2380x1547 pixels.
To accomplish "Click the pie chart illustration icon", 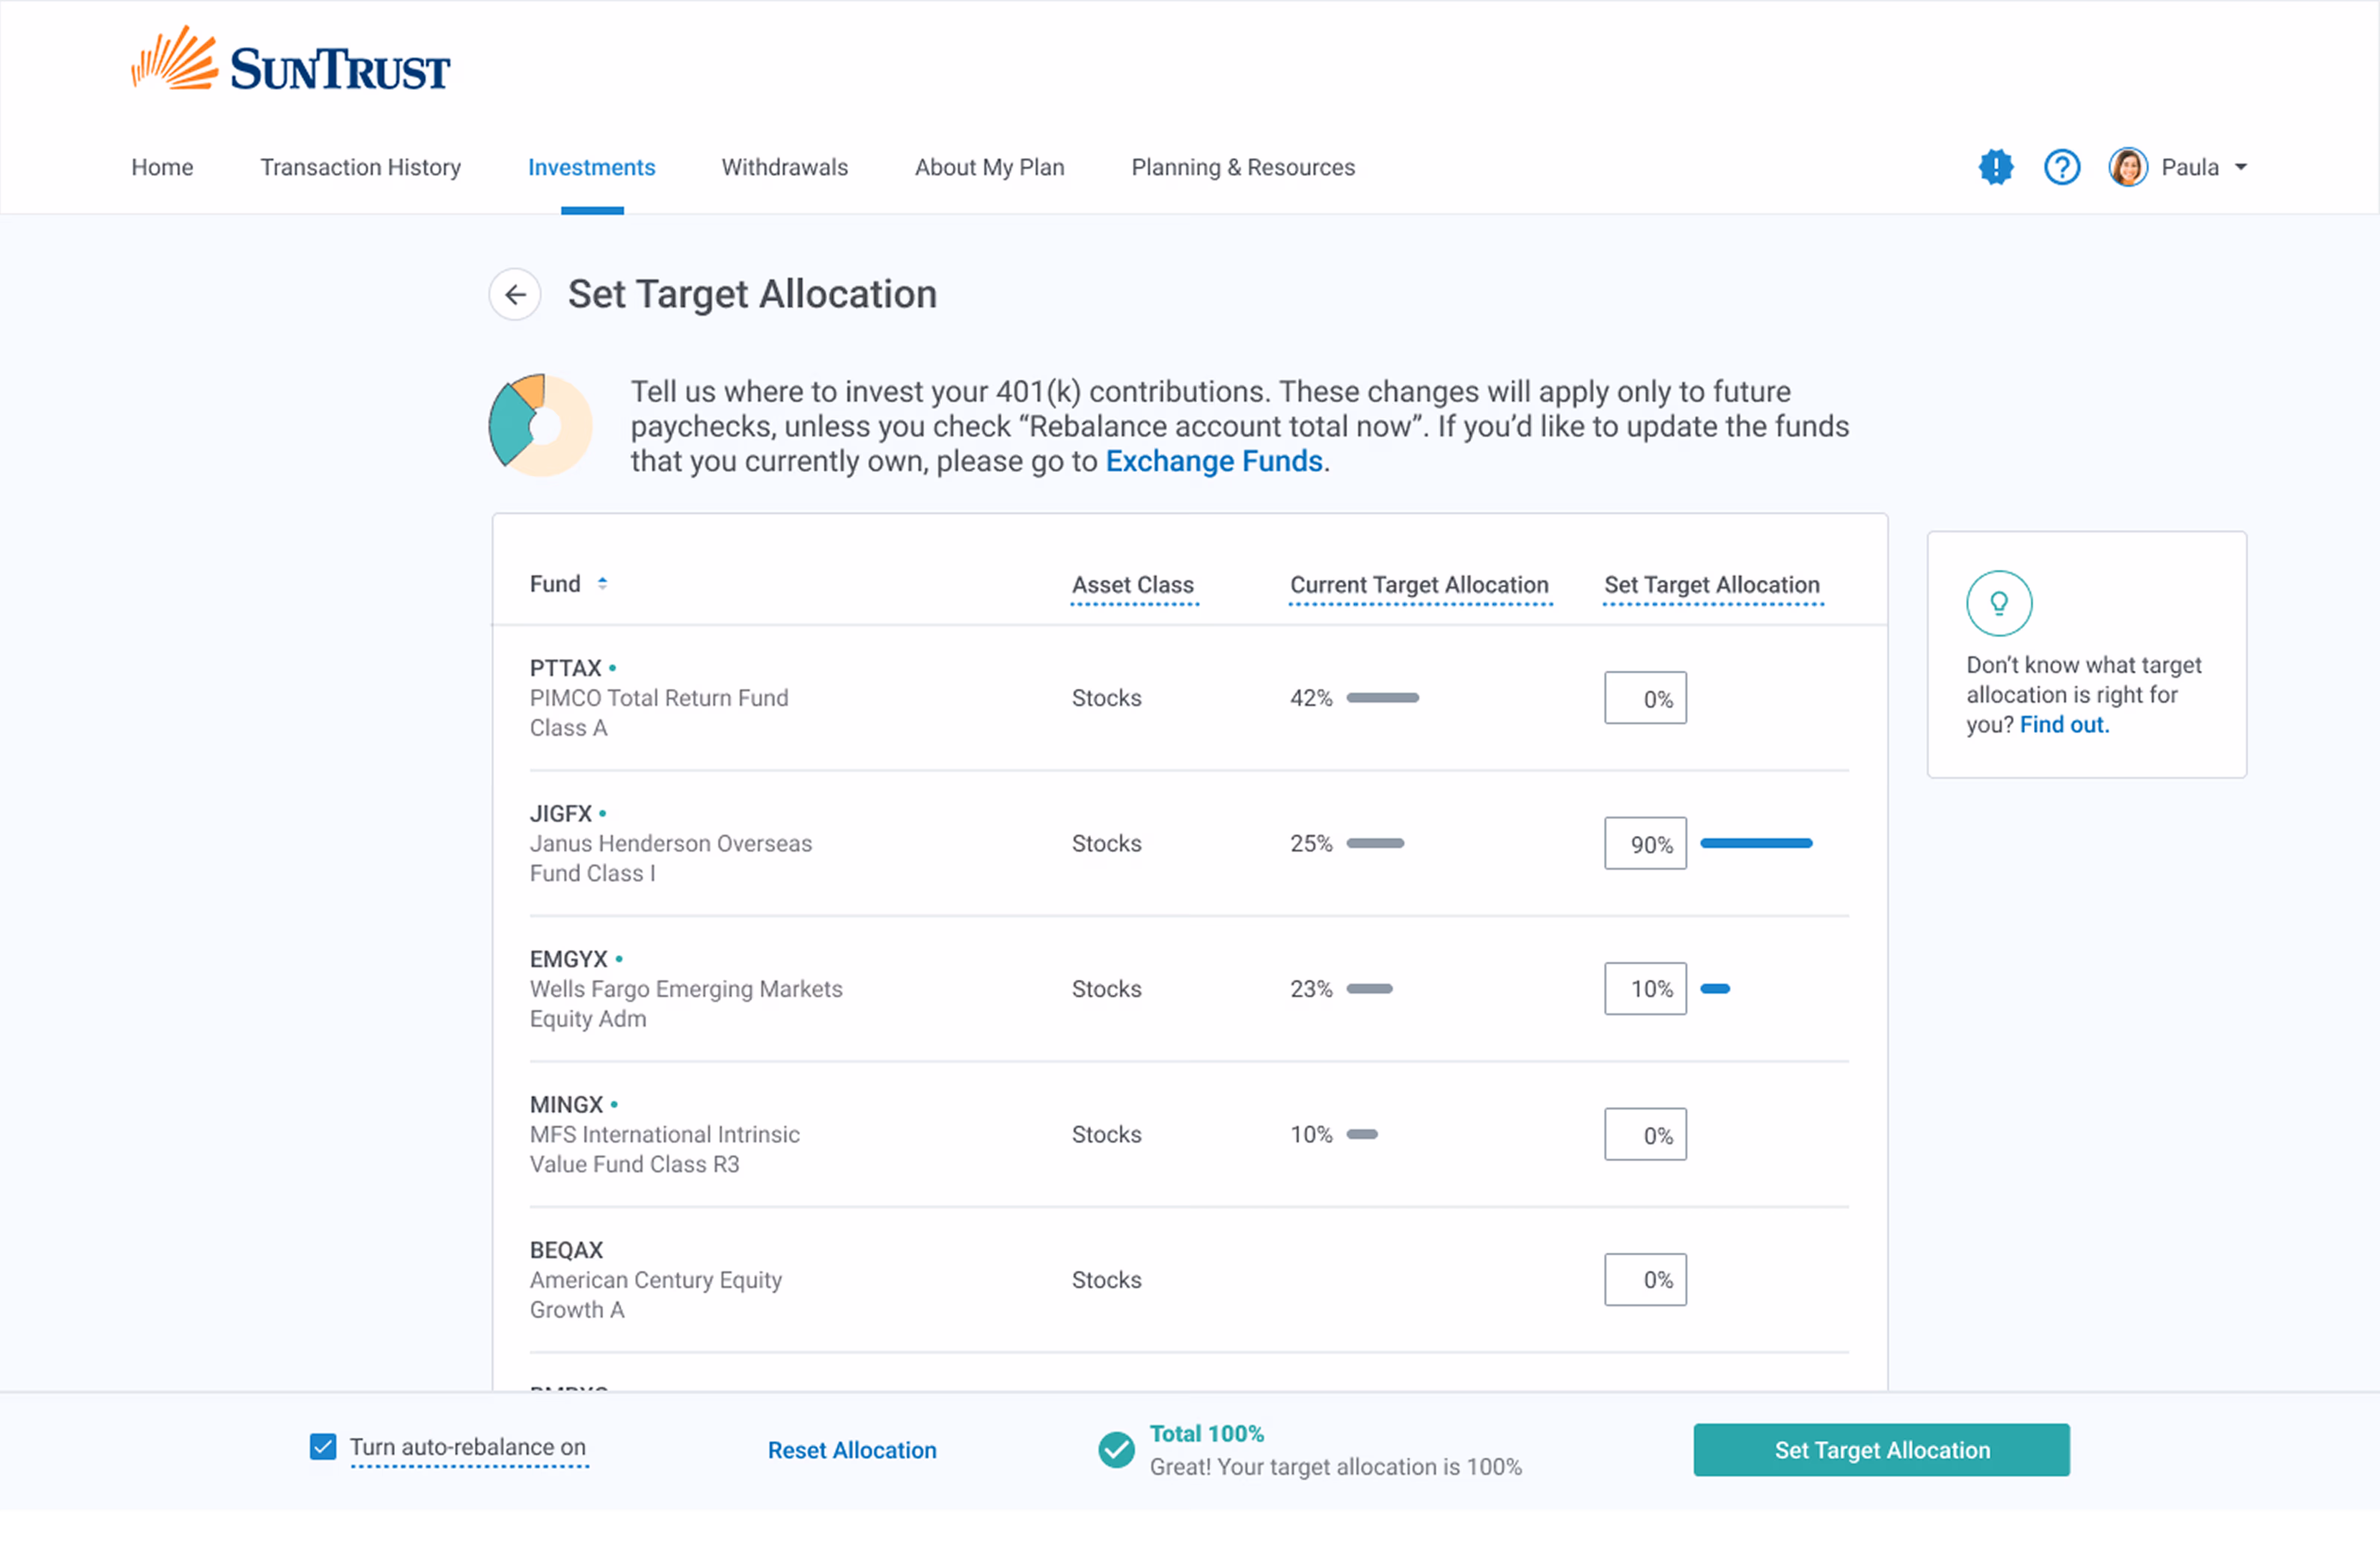I will pyautogui.click(x=541, y=425).
